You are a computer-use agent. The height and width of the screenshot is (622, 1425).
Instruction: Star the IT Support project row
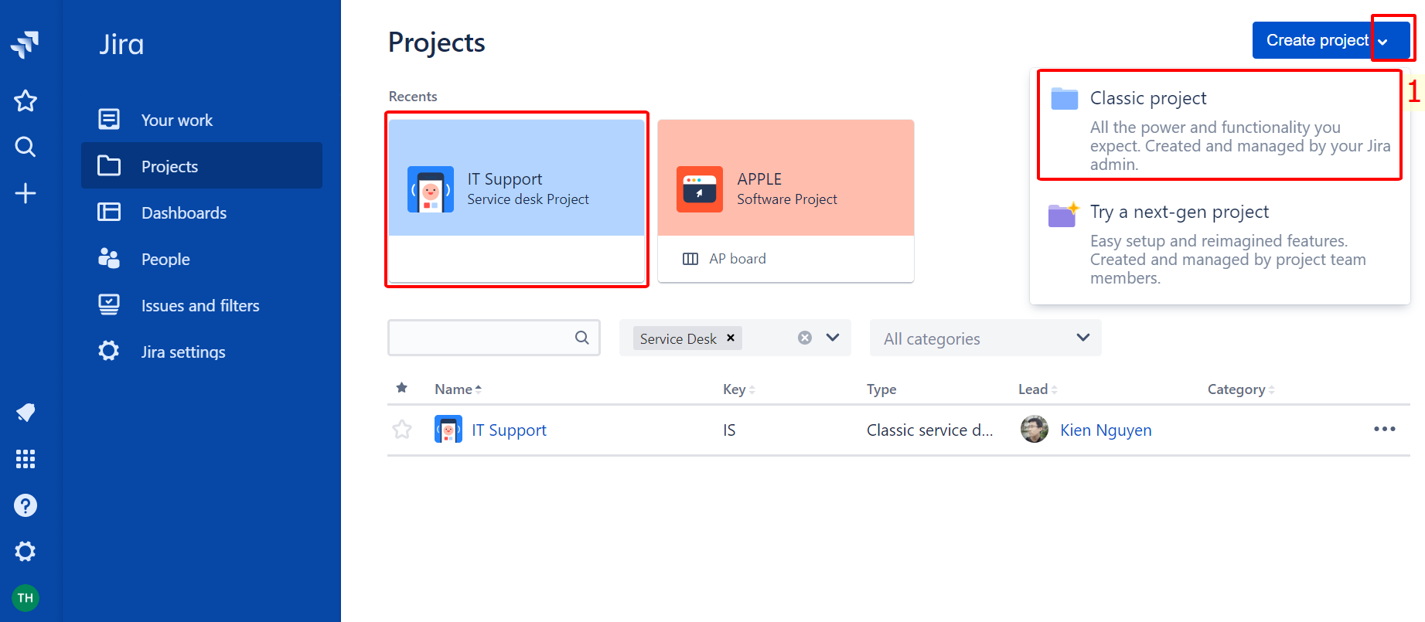(402, 430)
